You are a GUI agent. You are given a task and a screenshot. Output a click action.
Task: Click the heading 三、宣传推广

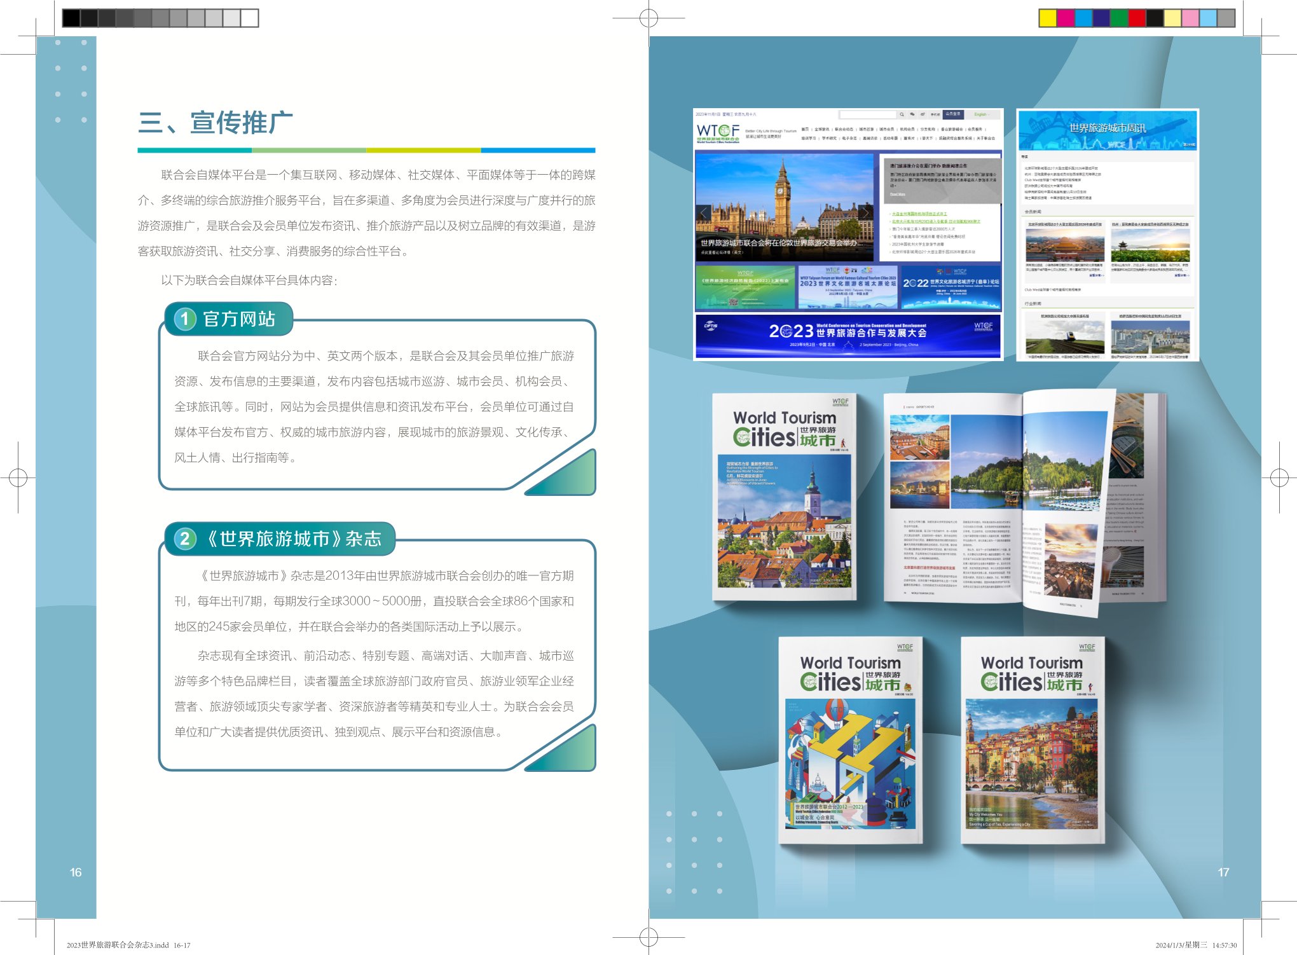[216, 122]
